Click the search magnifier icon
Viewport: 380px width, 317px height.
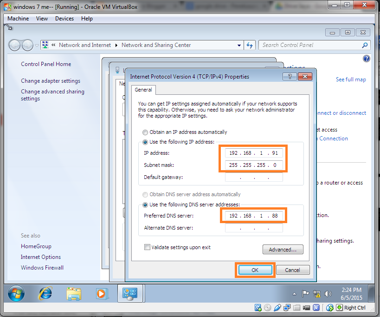[x=365, y=45]
